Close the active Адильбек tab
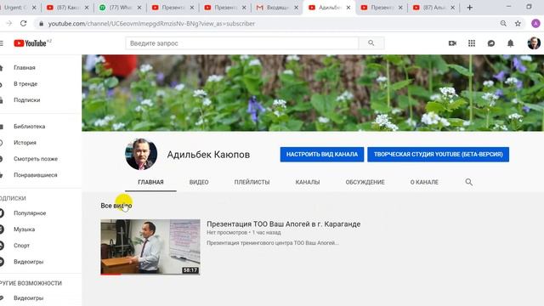This screenshot has width=544, height=306. pyautogui.click(x=348, y=8)
